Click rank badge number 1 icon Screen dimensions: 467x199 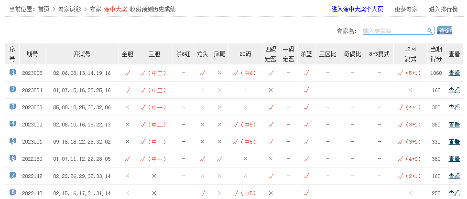[13, 73]
